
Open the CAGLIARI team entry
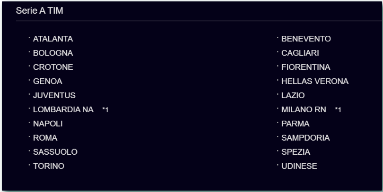click(300, 53)
